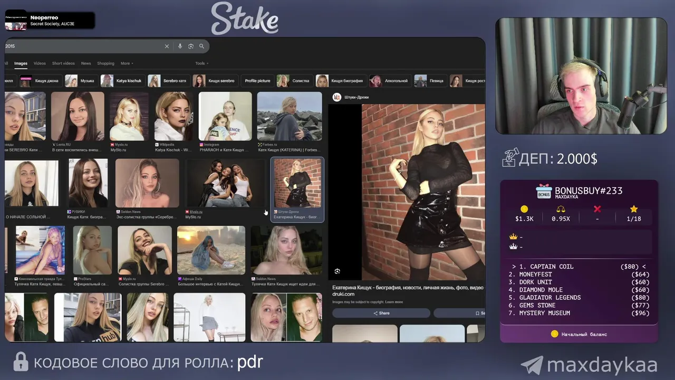Click the maxdaykaa Telegram handle text
This screenshot has height=380, width=675.
(602, 365)
